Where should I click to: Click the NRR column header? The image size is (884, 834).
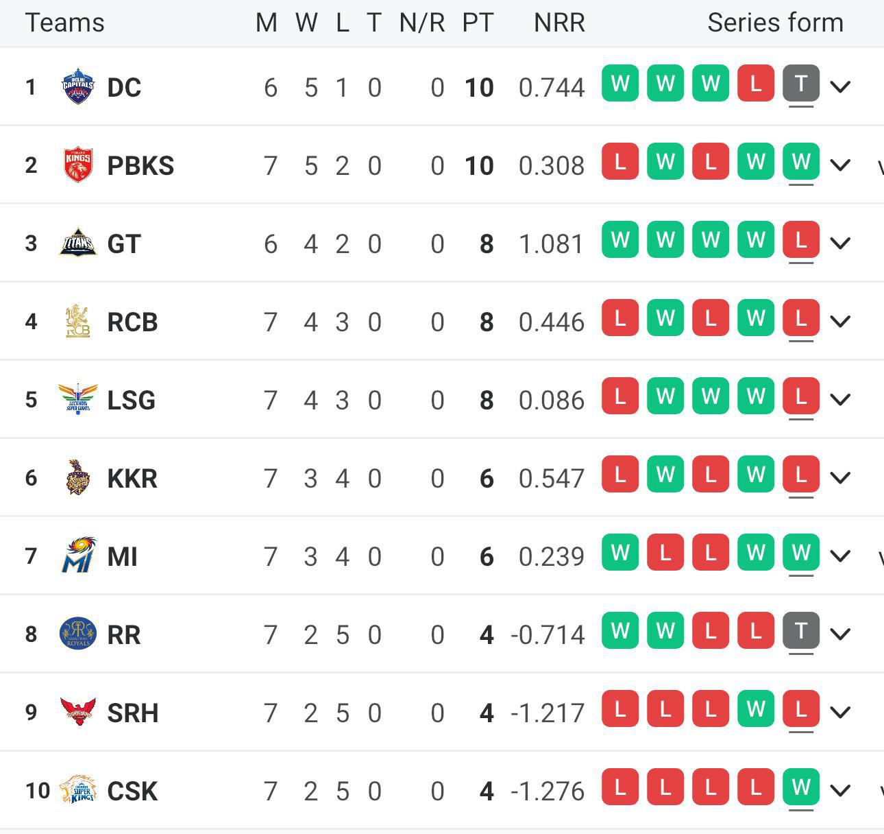point(559,23)
